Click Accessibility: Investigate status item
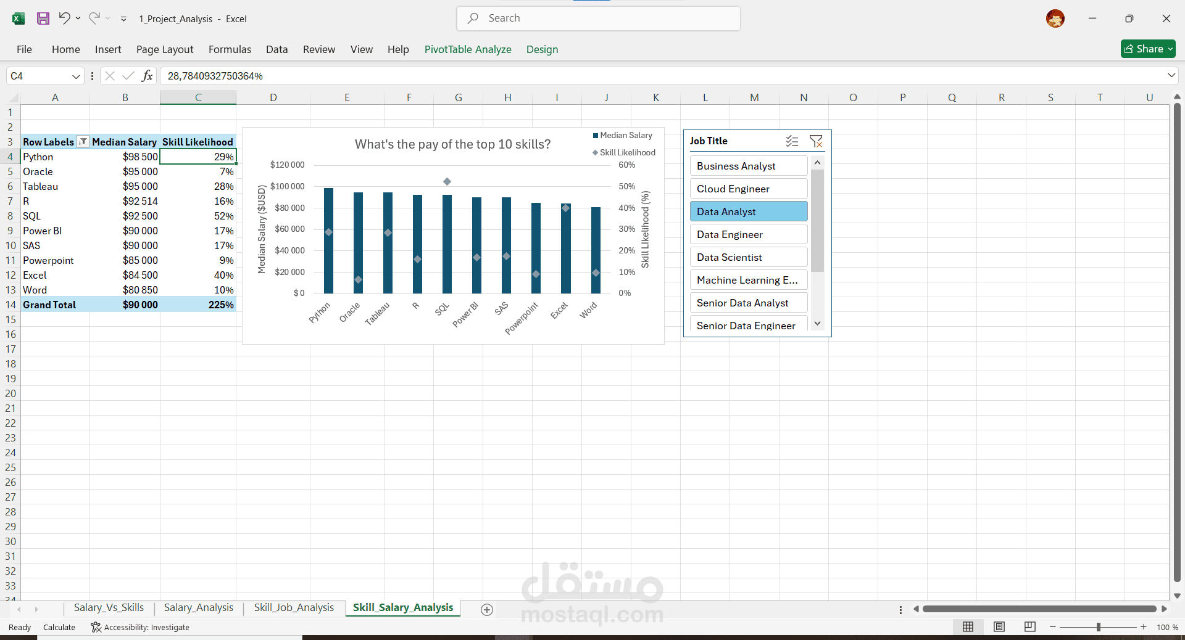Viewport: 1185px width, 640px height. click(x=140, y=627)
